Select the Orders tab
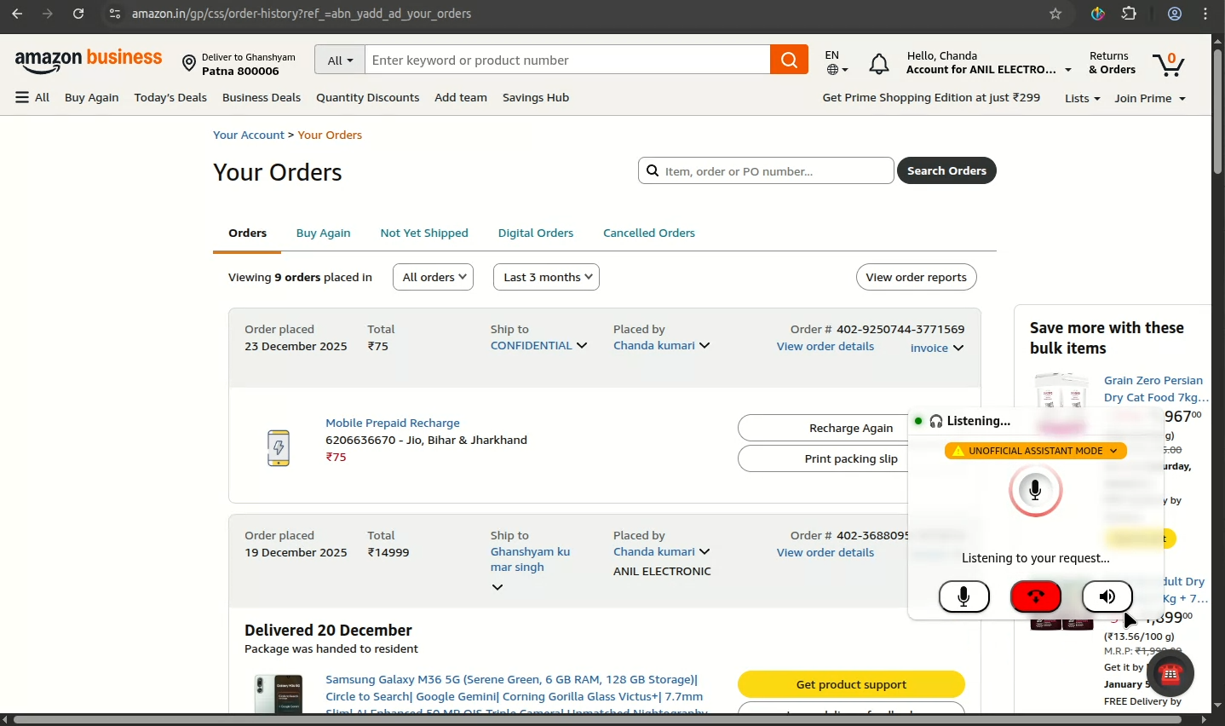 [248, 233]
